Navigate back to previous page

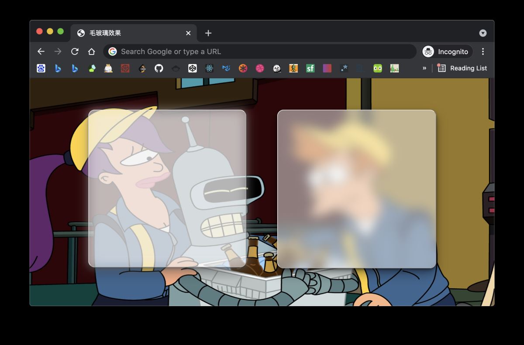(41, 51)
